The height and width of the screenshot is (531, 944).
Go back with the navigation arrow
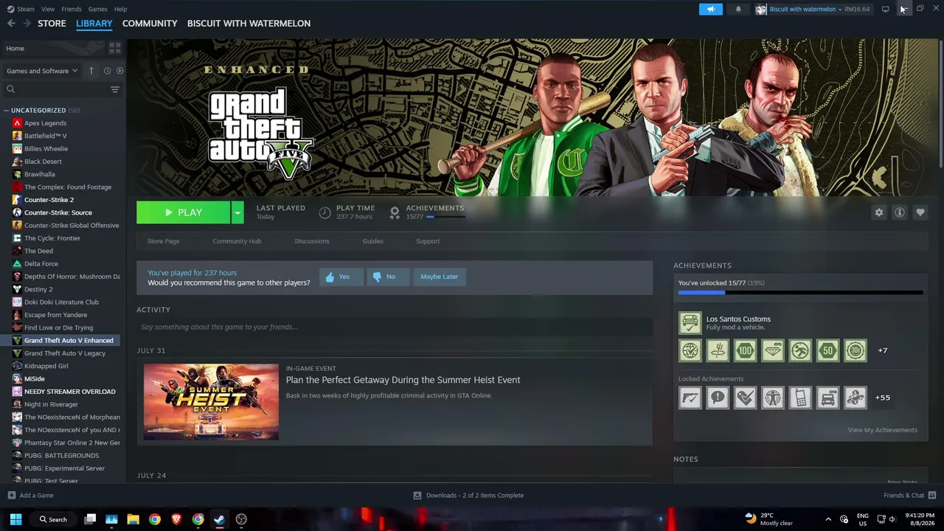(11, 24)
